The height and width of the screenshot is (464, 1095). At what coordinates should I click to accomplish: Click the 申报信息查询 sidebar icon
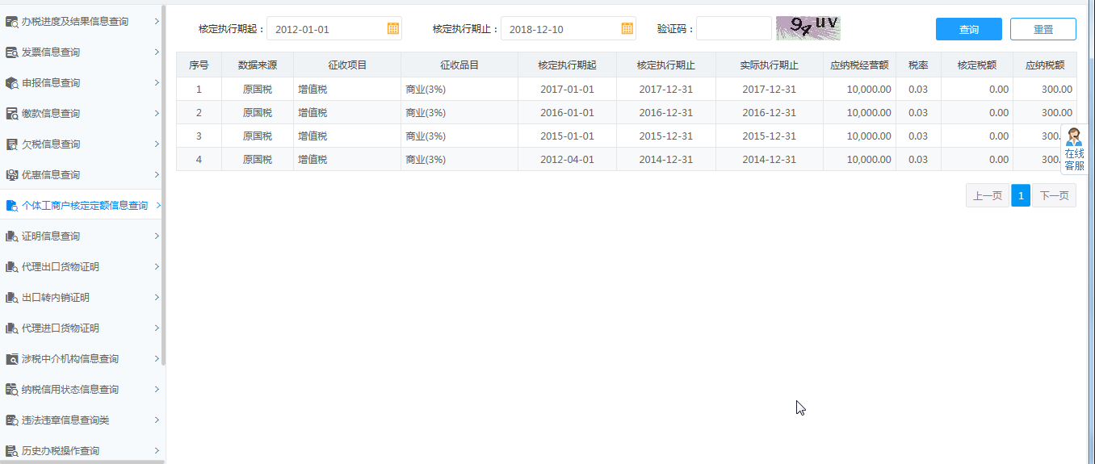point(12,83)
